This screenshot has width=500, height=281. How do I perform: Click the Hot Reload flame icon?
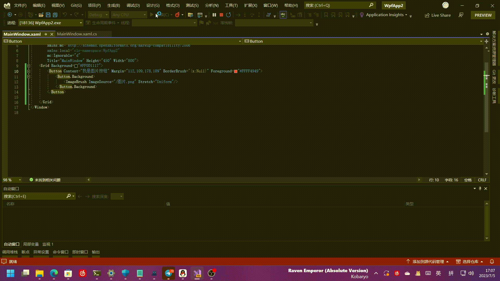(177, 15)
